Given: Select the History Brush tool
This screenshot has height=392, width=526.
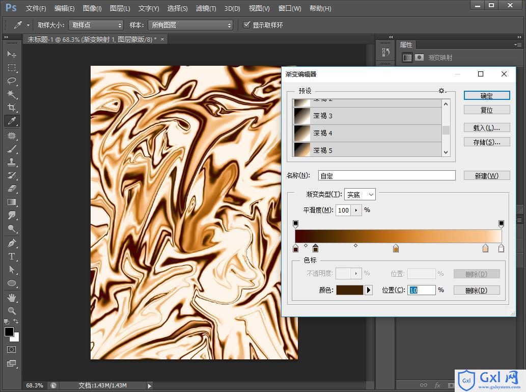Looking at the screenshot, I should pyautogui.click(x=11, y=175).
